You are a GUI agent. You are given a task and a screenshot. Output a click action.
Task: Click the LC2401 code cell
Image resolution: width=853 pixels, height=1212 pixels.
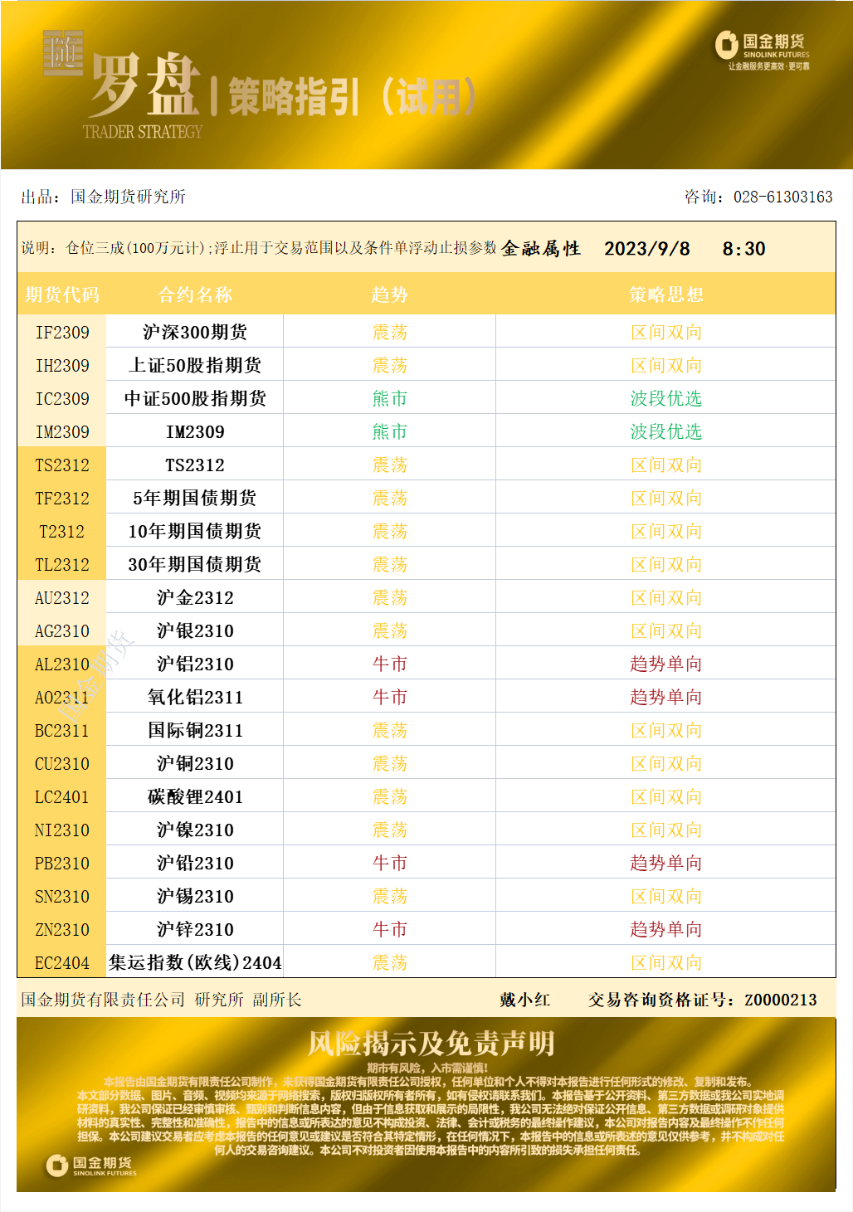pos(62,796)
